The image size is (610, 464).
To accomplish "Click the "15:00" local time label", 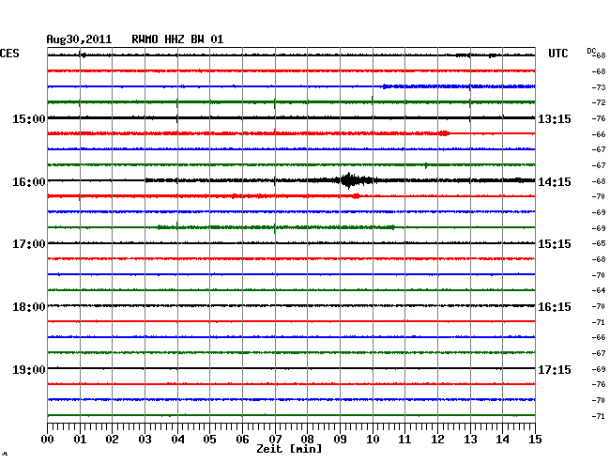I will 29,118.
